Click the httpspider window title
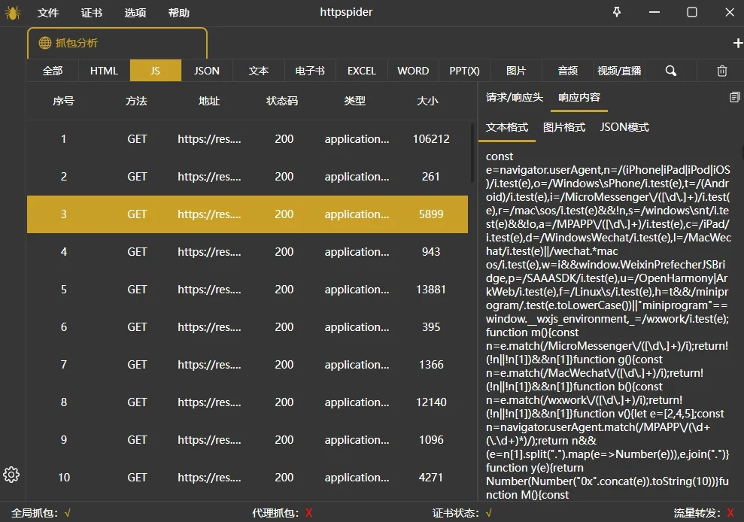The width and height of the screenshot is (744, 522). tap(346, 12)
